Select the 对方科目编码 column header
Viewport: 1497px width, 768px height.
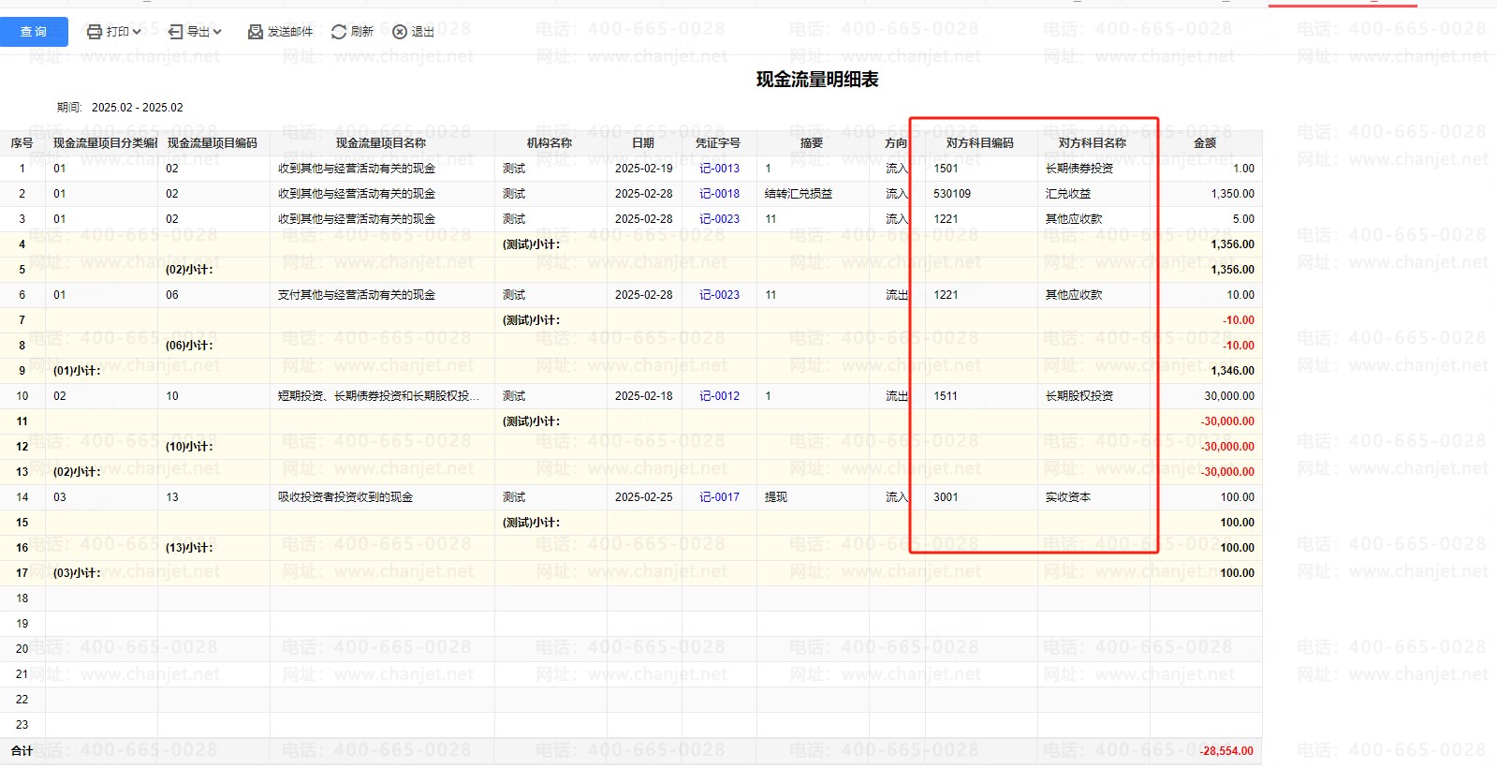tap(979, 143)
